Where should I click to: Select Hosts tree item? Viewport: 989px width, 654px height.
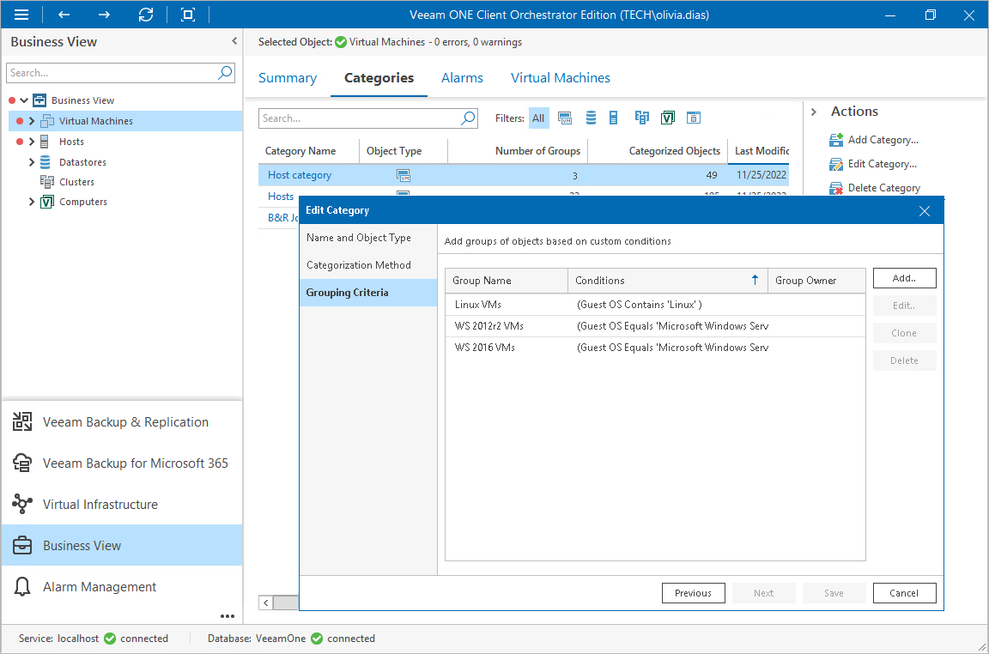click(71, 142)
